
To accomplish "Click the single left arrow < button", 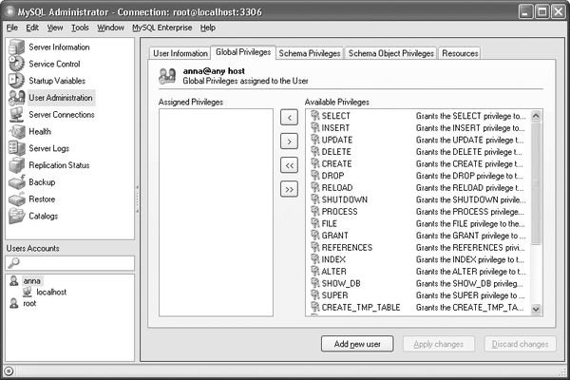I will coord(289,118).
